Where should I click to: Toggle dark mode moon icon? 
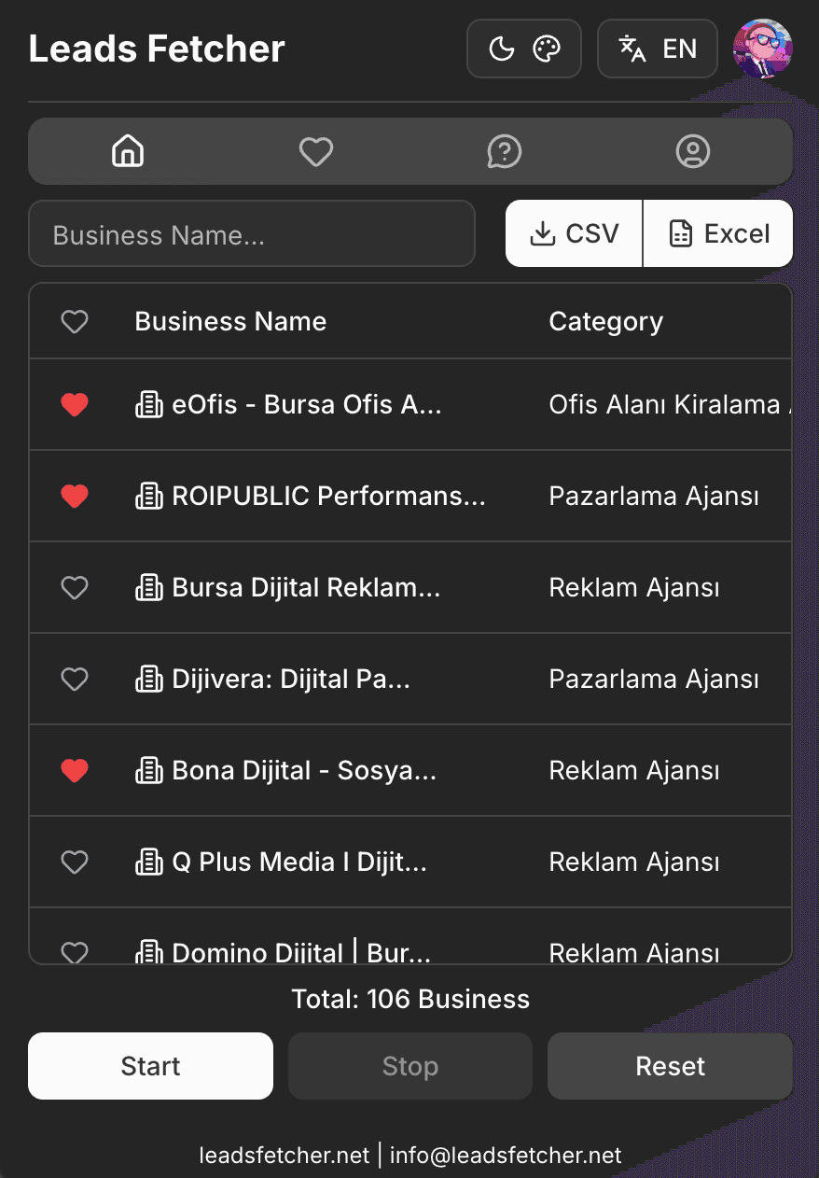(502, 49)
